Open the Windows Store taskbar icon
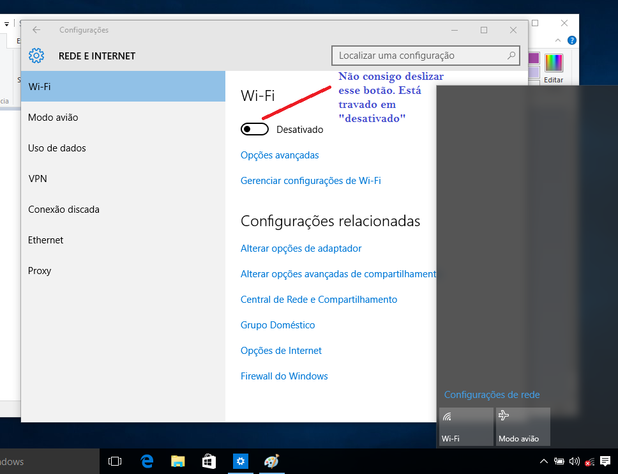This screenshot has height=474, width=618. [x=209, y=461]
